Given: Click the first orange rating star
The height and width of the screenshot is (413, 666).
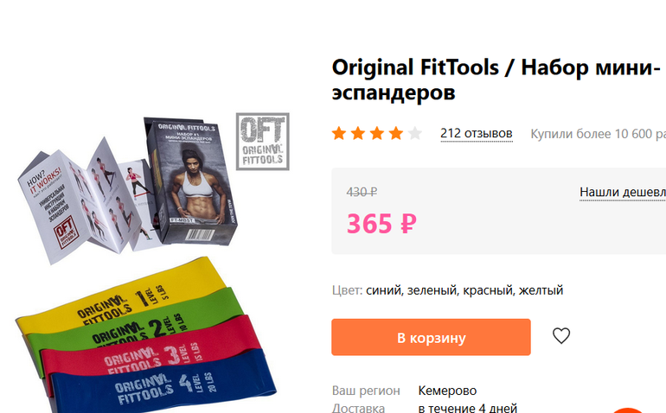Looking at the screenshot, I should click(x=339, y=133).
